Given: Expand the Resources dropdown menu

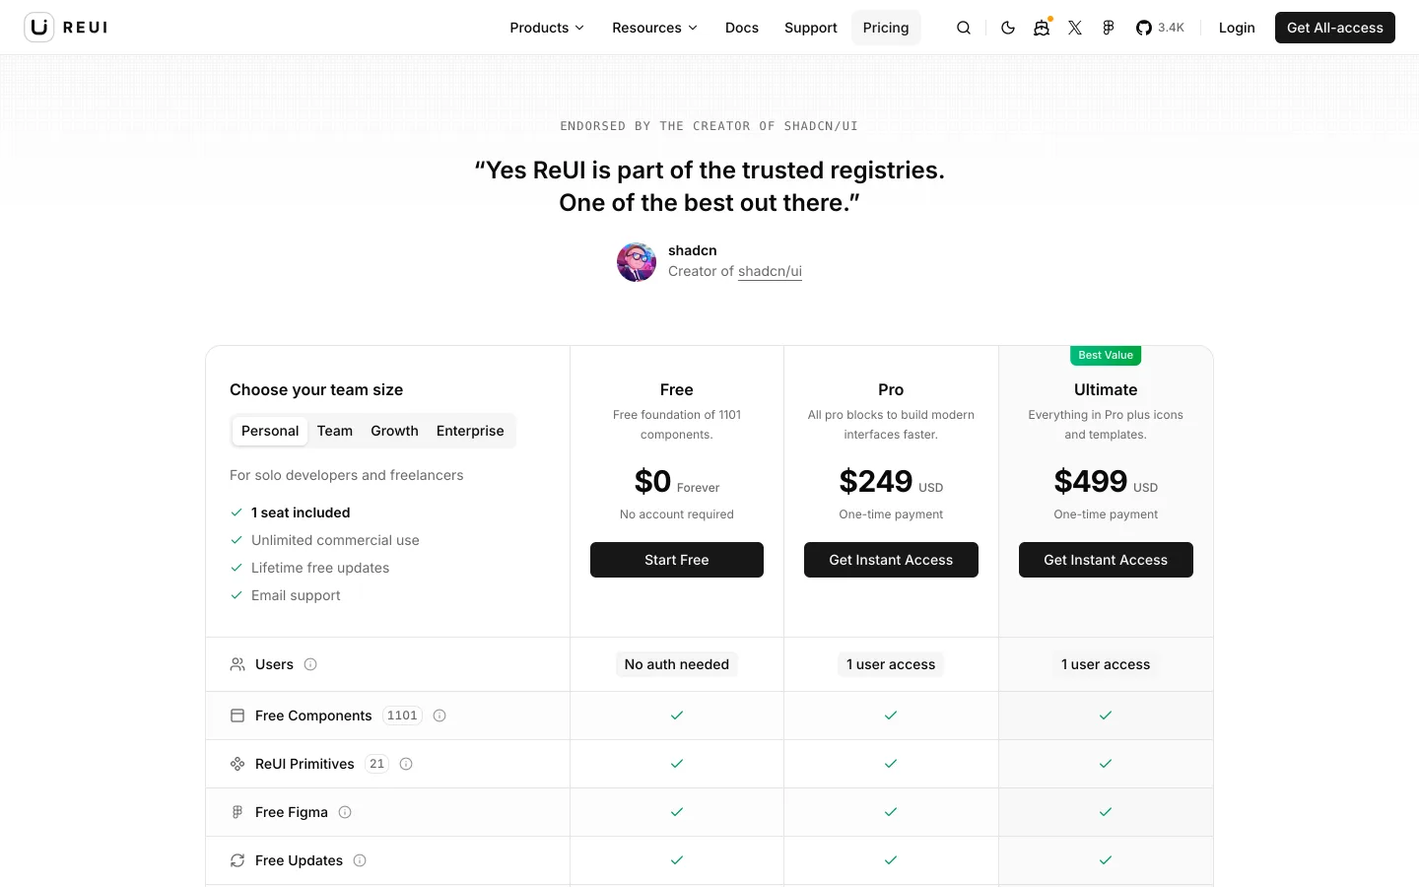Looking at the screenshot, I should [654, 28].
